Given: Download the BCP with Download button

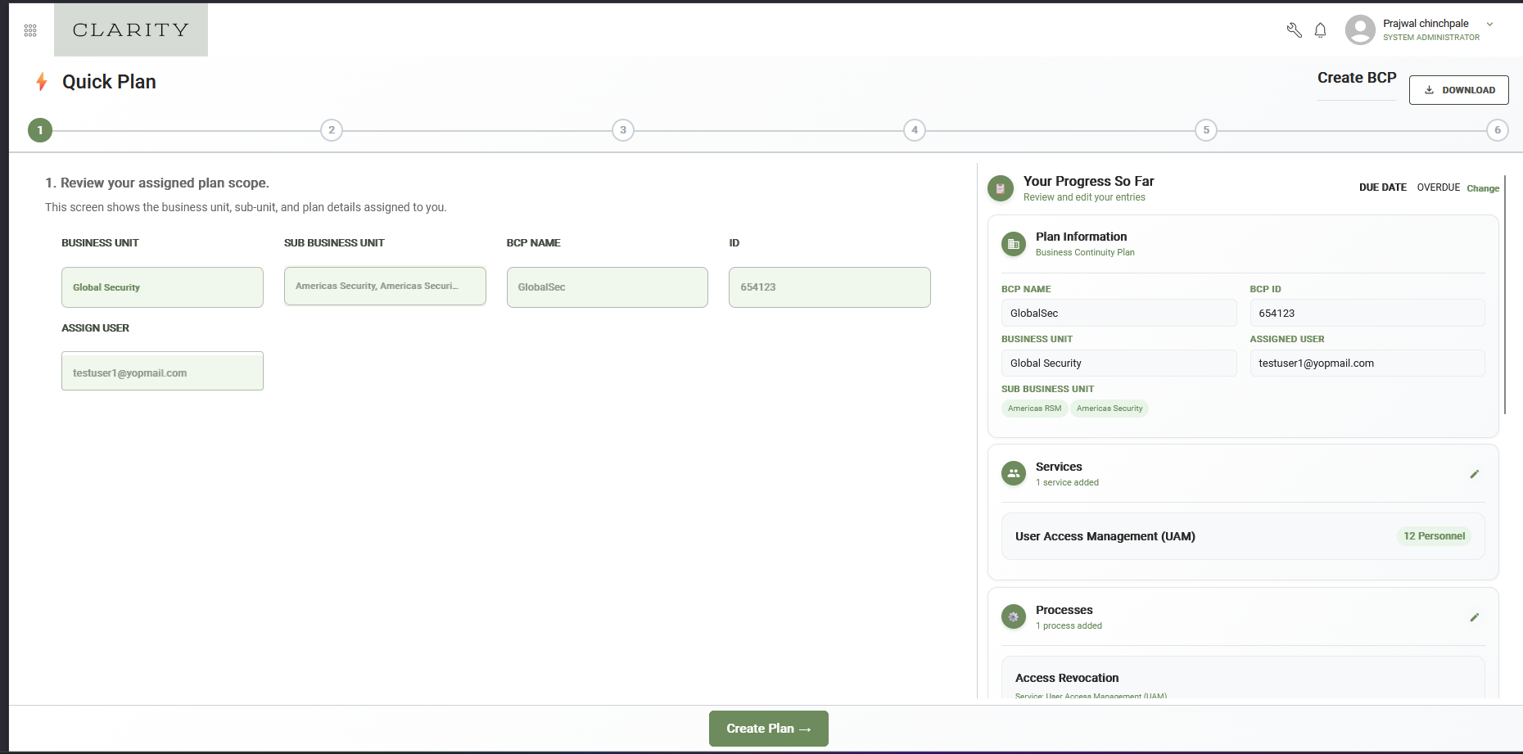Looking at the screenshot, I should tap(1458, 90).
